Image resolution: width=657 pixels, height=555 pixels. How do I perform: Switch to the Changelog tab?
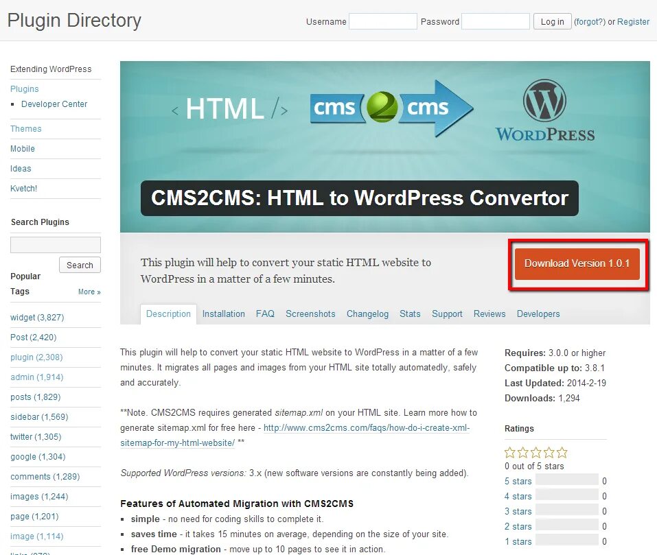[x=367, y=314]
